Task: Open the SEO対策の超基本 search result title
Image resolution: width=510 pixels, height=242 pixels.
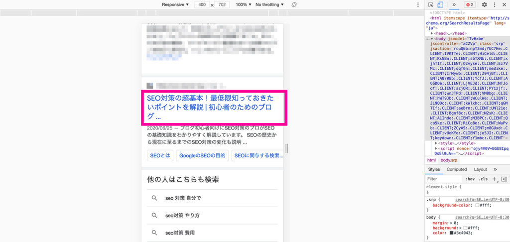Action: [x=211, y=108]
